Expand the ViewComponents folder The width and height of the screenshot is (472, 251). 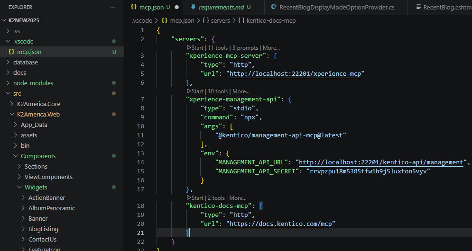(19, 177)
